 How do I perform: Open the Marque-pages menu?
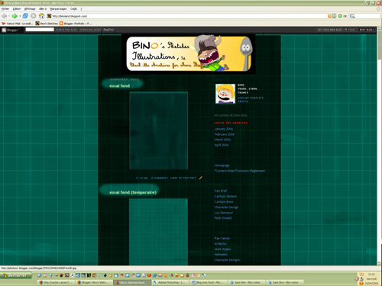[58, 9]
